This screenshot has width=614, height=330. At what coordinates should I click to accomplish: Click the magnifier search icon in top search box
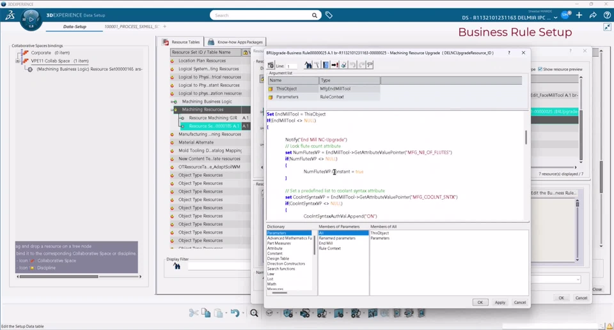click(x=315, y=15)
